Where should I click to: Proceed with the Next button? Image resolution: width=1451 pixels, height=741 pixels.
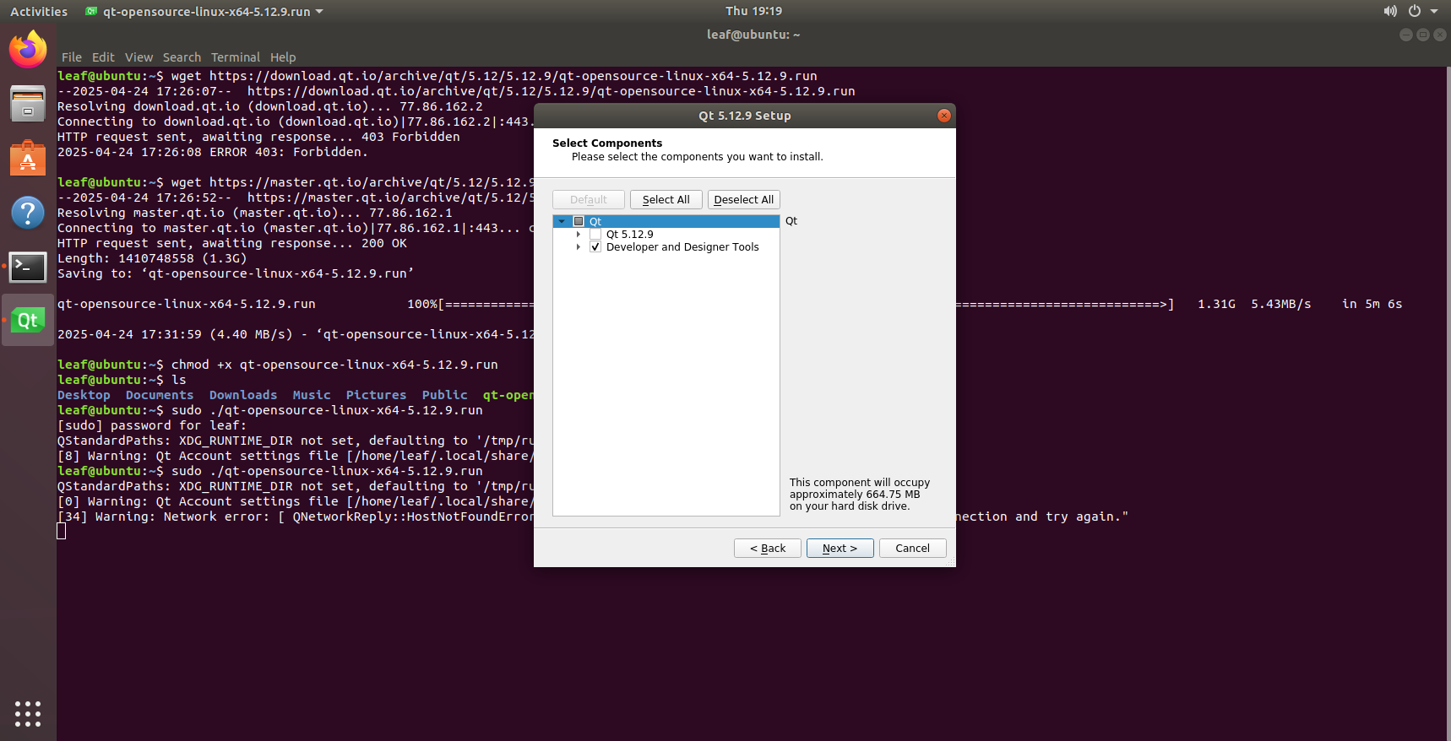point(840,549)
